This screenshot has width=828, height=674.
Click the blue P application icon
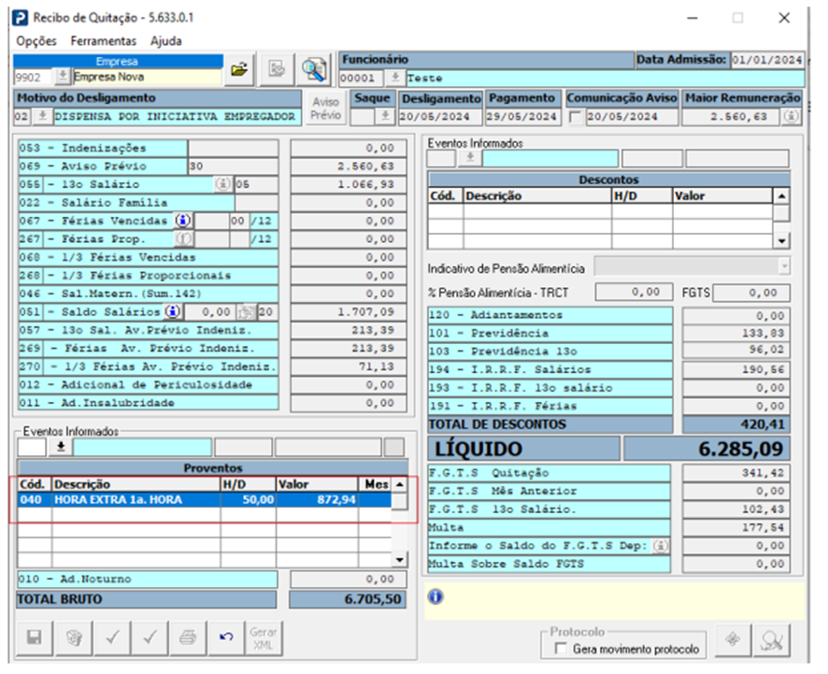[20, 18]
